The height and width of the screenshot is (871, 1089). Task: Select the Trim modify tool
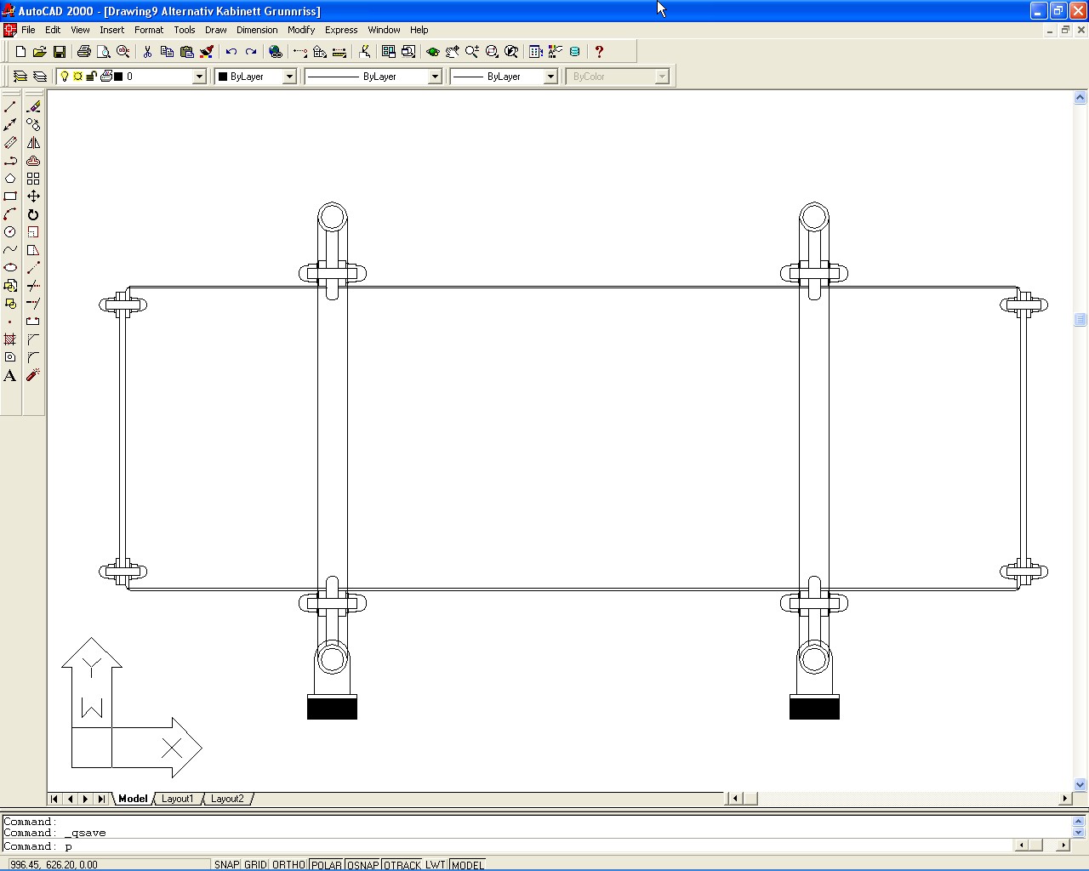(33, 286)
